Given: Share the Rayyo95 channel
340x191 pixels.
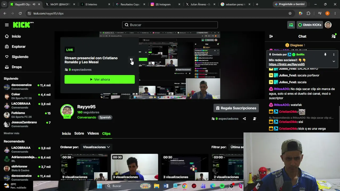Looking at the screenshot, I should click(x=244, y=119).
